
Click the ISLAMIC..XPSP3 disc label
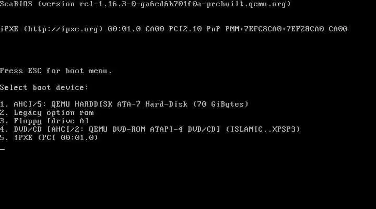click(x=263, y=130)
